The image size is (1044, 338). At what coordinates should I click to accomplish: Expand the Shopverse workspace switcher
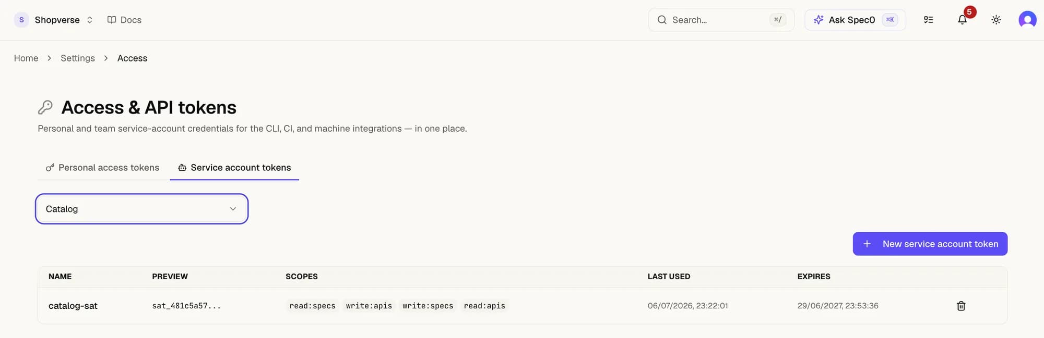click(x=90, y=20)
